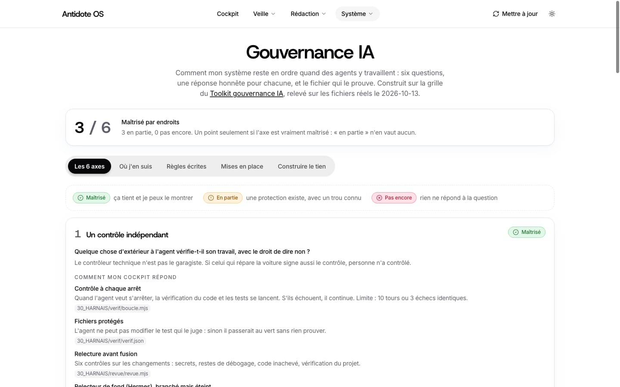
Task: Click the Fichiers protégés title
Action: tap(99, 321)
